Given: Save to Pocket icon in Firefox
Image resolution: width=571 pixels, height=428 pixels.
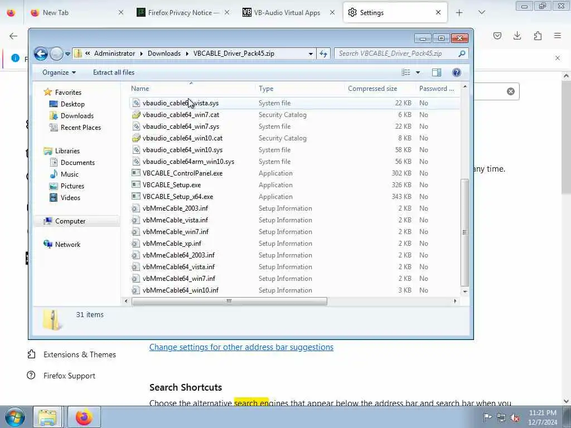Looking at the screenshot, I should [x=497, y=36].
